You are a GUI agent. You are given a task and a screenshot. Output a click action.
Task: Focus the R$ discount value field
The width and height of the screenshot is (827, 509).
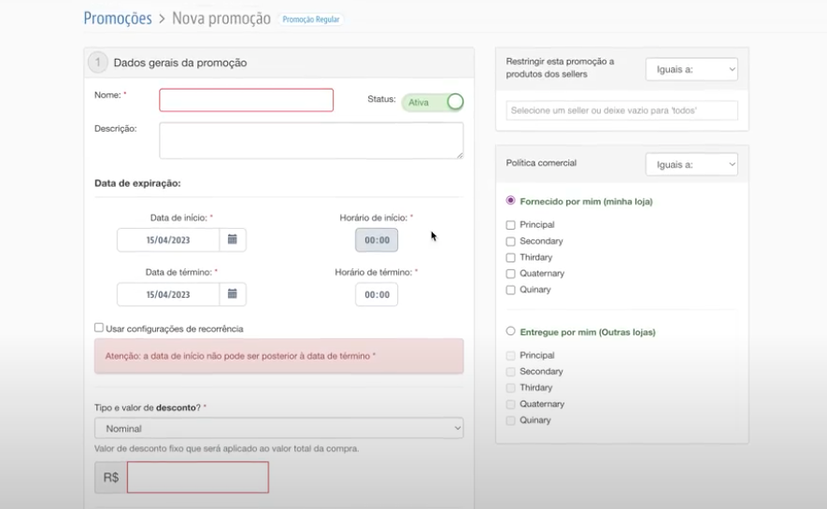pos(198,477)
